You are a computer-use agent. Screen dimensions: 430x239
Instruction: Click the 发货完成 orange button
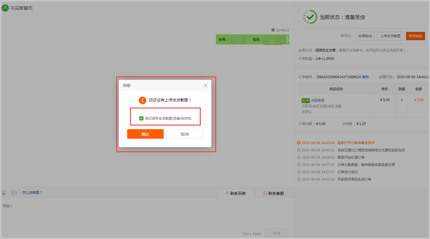tap(415, 36)
